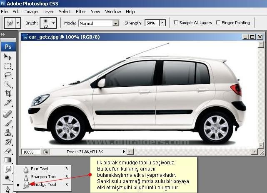Enable Finger Painting checkbox
The image size is (267, 193).
click(218, 22)
